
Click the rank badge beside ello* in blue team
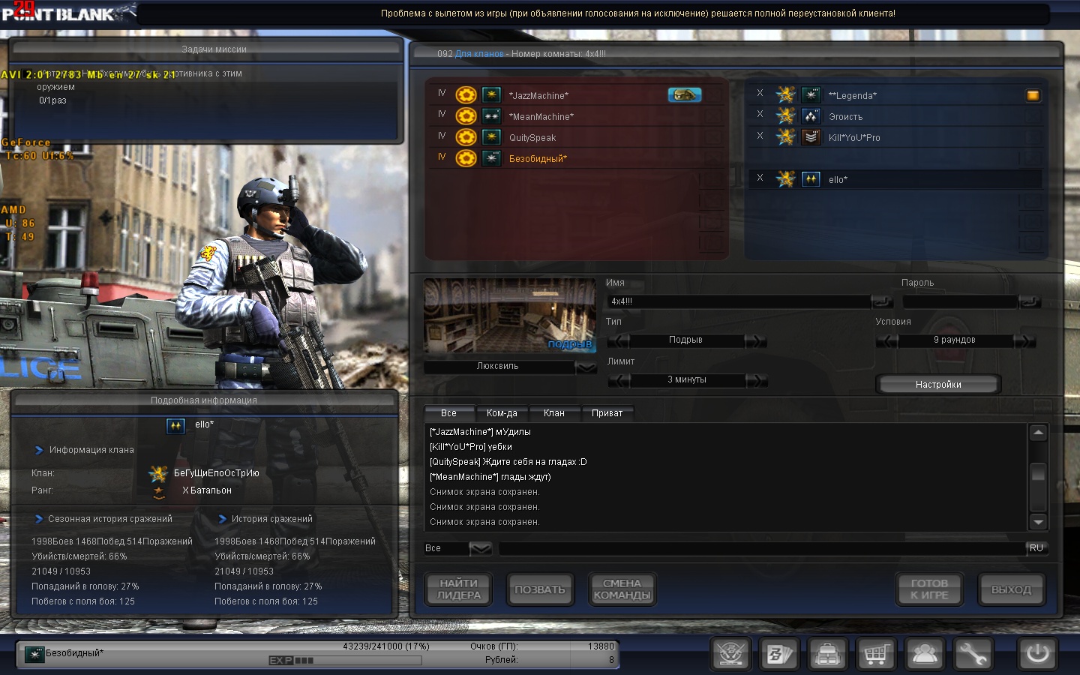pos(811,179)
